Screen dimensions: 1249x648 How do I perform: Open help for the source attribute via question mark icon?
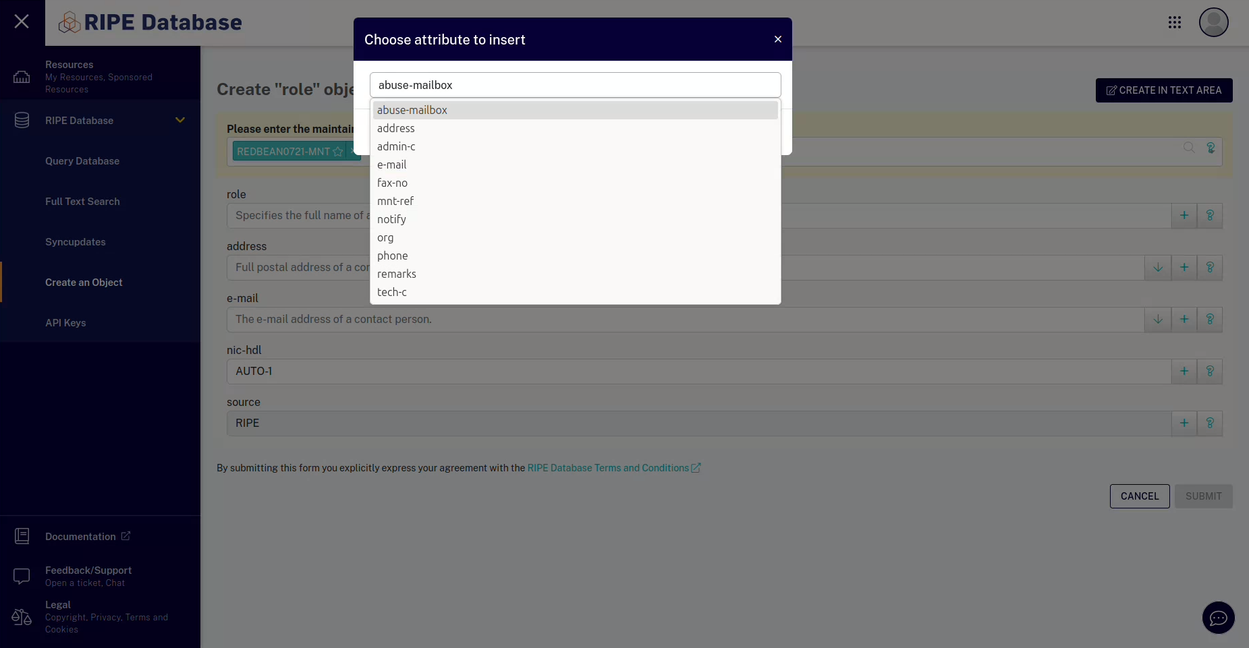click(1210, 423)
